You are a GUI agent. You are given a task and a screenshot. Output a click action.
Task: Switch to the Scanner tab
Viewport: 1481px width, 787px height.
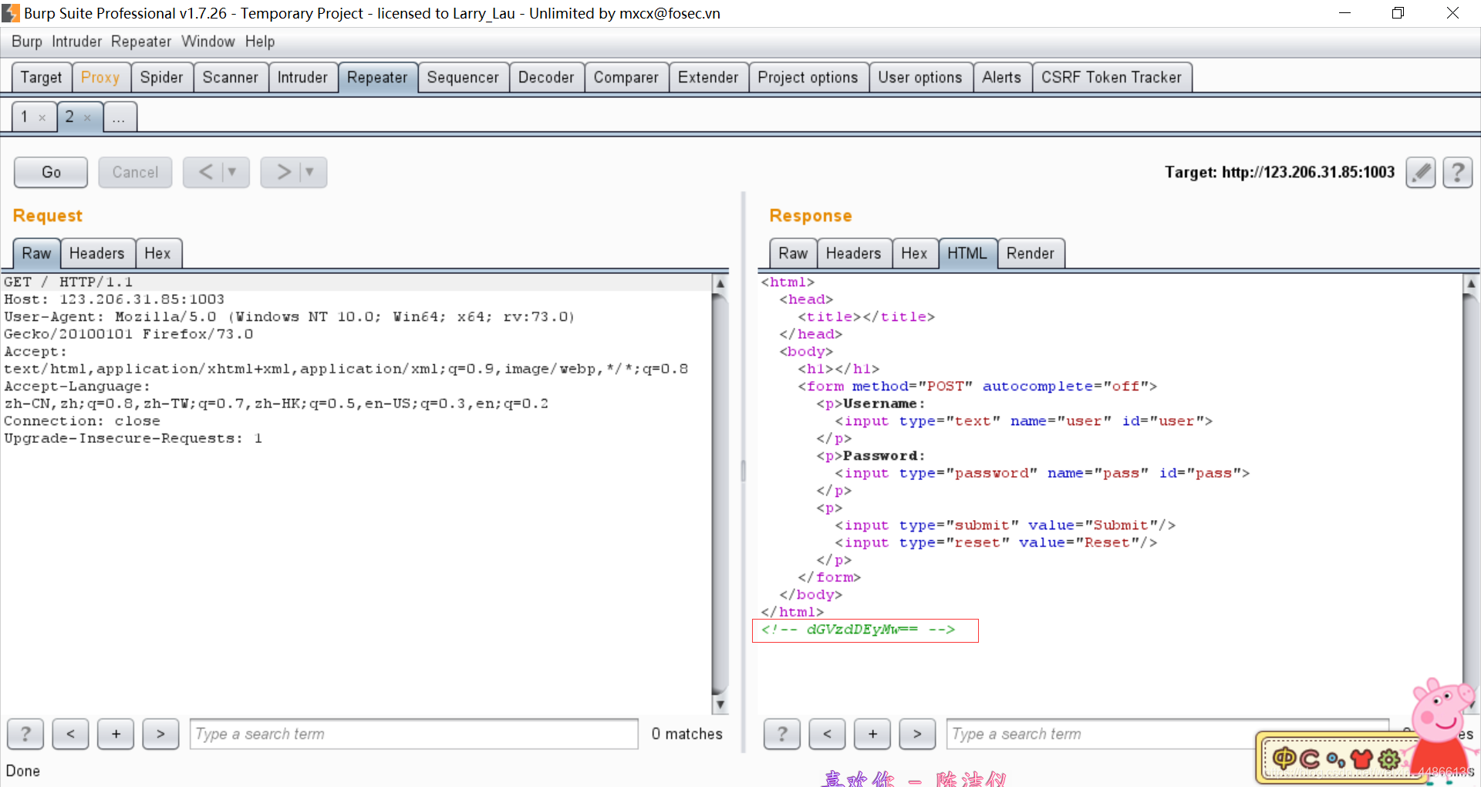[231, 77]
